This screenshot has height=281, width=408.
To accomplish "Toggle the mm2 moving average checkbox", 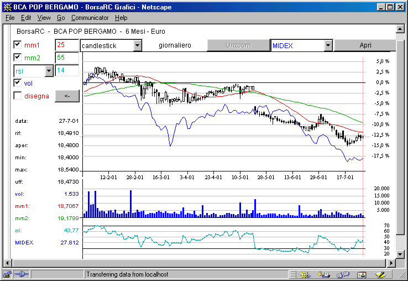I will (x=17, y=57).
